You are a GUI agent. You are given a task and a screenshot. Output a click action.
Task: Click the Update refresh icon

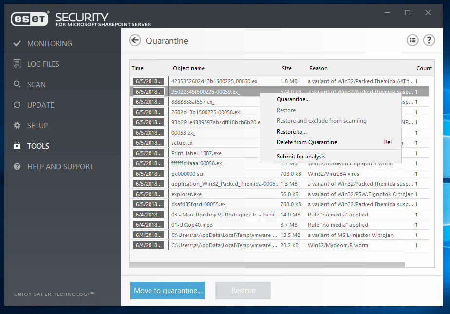pos(17,105)
